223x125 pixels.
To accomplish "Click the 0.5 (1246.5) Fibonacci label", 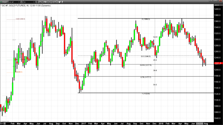I will pos(146,56).
